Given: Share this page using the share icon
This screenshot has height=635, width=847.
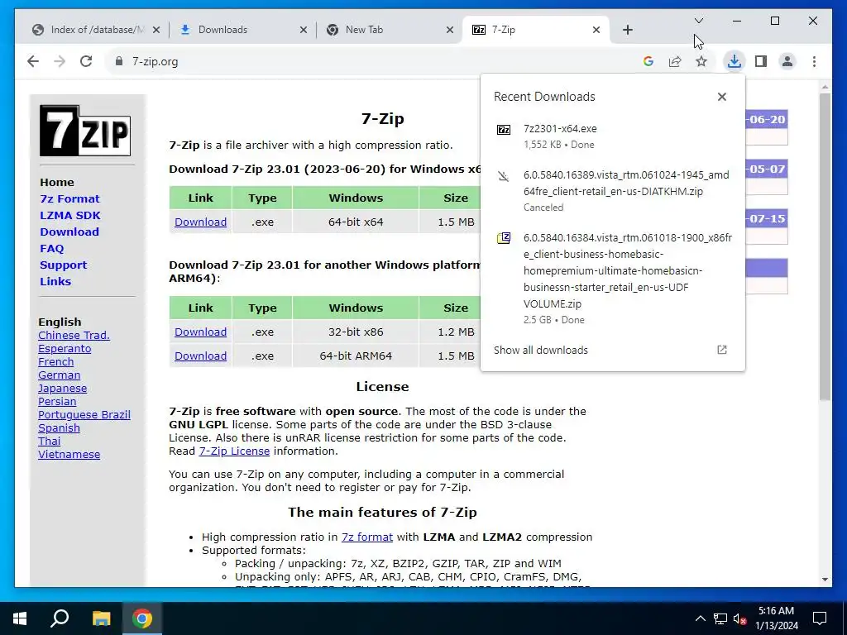Looking at the screenshot, I should pos(675,61).
